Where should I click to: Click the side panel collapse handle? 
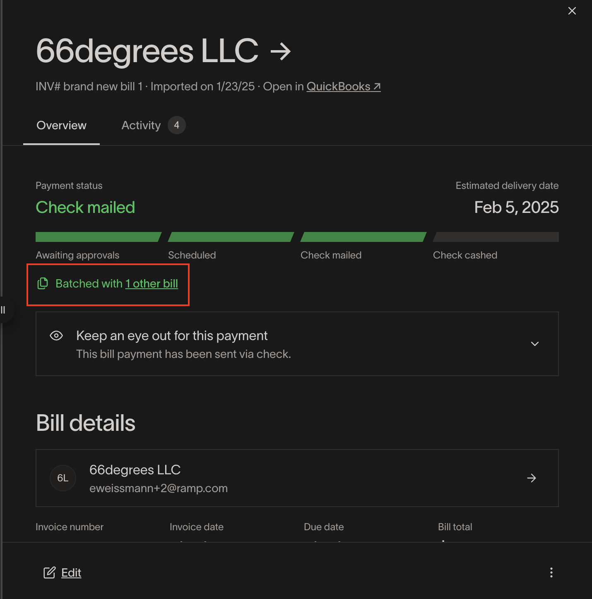click(x=4, y=310)
